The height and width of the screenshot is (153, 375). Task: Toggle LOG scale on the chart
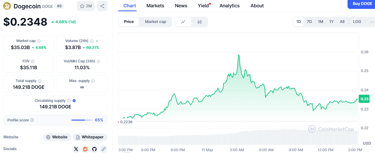pyautogui.click(x=357, y=22)
